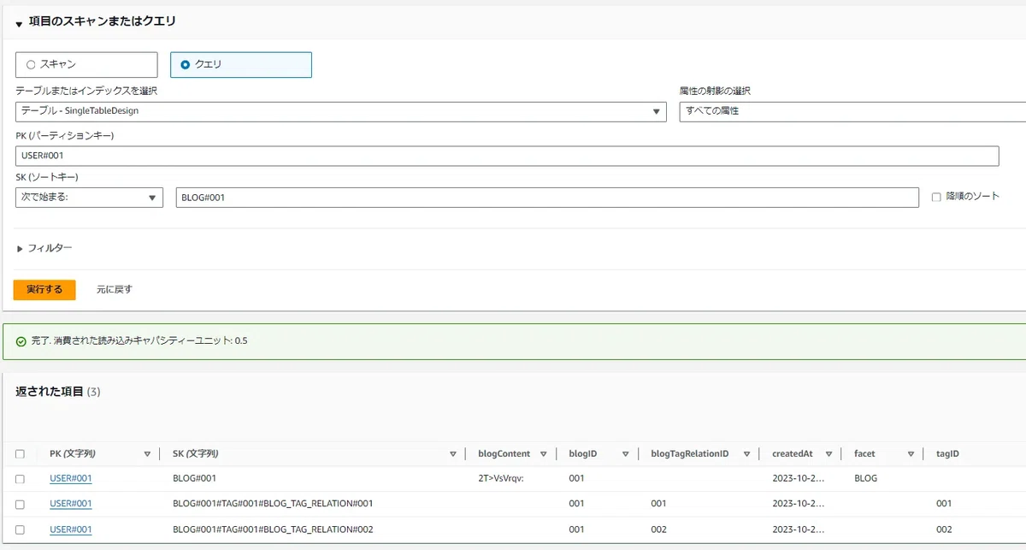Click the PK partition key input field
This screenshot has width=1026, height=550.
click(507, 156)
